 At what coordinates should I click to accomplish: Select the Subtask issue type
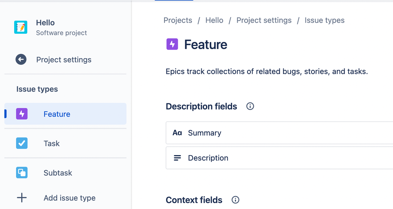(58, 173)
